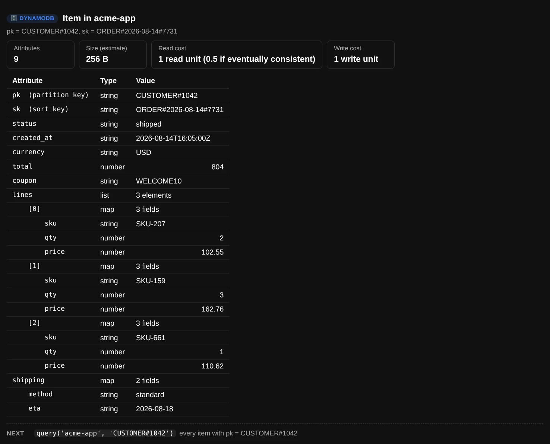
Task: Click the currency value USD
Action: (x=143, y=153)
